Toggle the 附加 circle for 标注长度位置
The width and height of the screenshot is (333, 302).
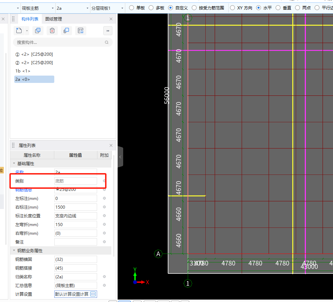click(x=104, y=216)
